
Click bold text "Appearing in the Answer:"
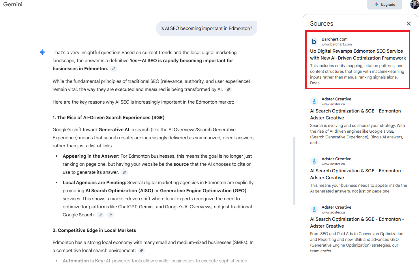(x=91, y=156)
